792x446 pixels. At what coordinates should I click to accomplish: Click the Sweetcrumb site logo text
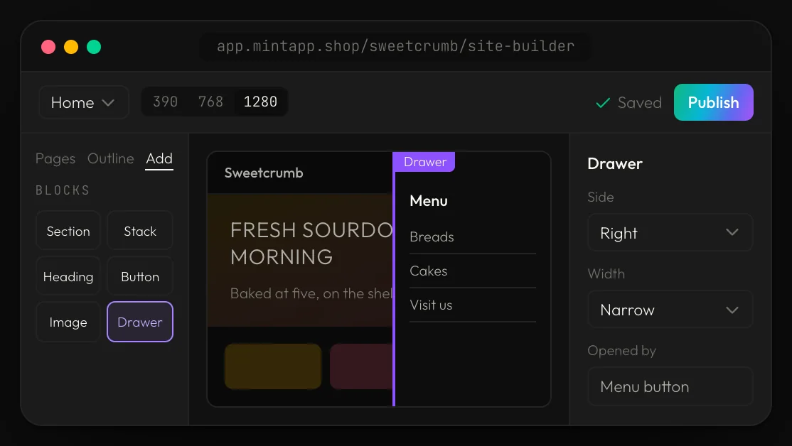click(x=264, y=173)
